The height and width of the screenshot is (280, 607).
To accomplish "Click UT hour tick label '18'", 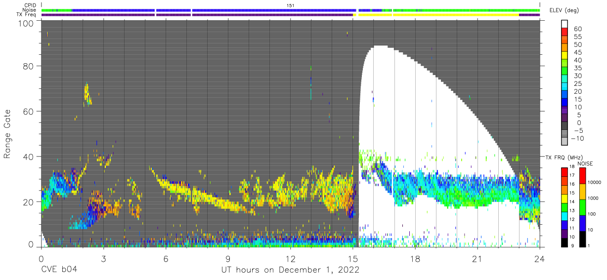I will point(415,259).
